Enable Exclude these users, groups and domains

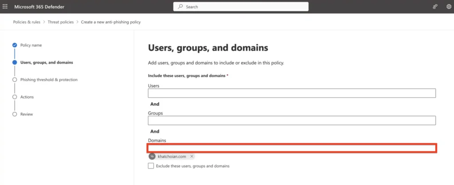[151, 166]
